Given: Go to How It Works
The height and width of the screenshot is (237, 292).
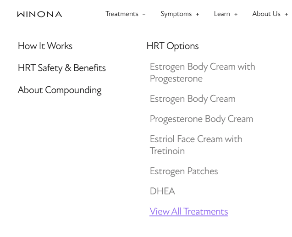Looking at the screenshot, I should (45, 46).
